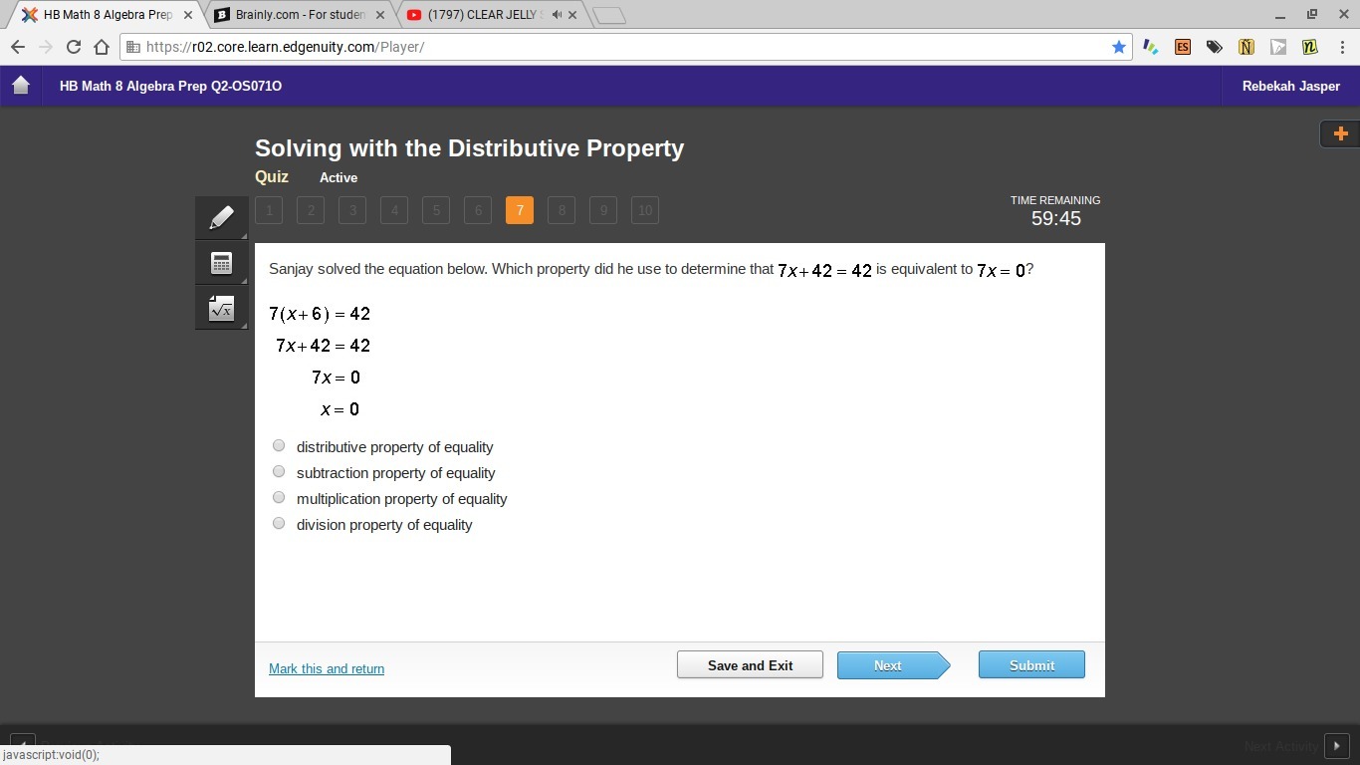Jump to quiz question 4
Screen dimensions: 1360x765
coord(394,210)
